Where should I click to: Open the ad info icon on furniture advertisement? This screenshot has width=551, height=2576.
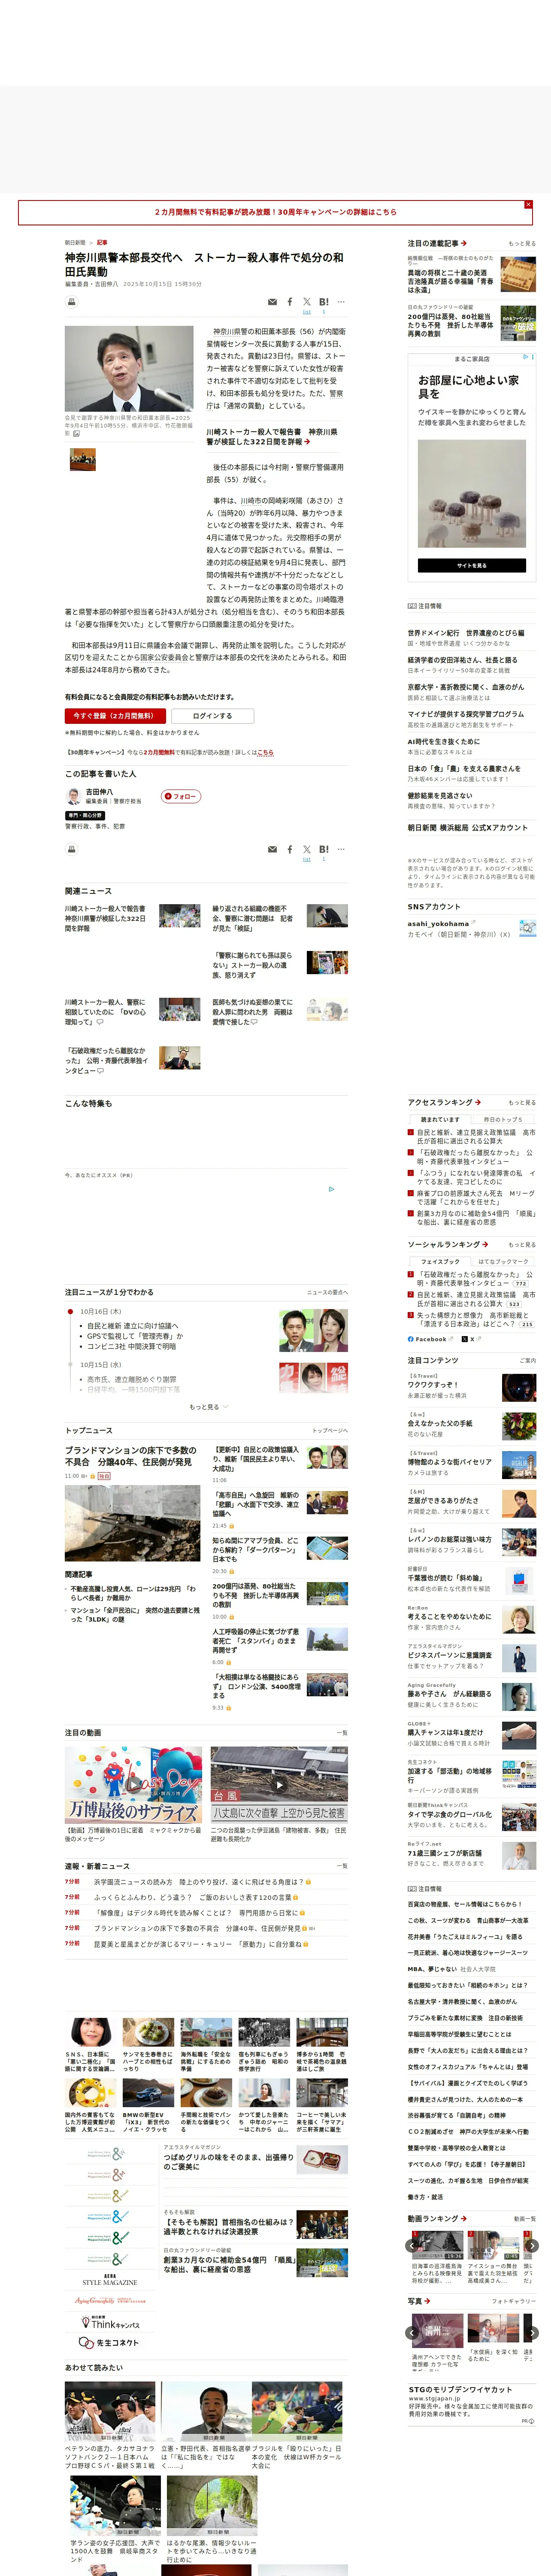(526, 357)
